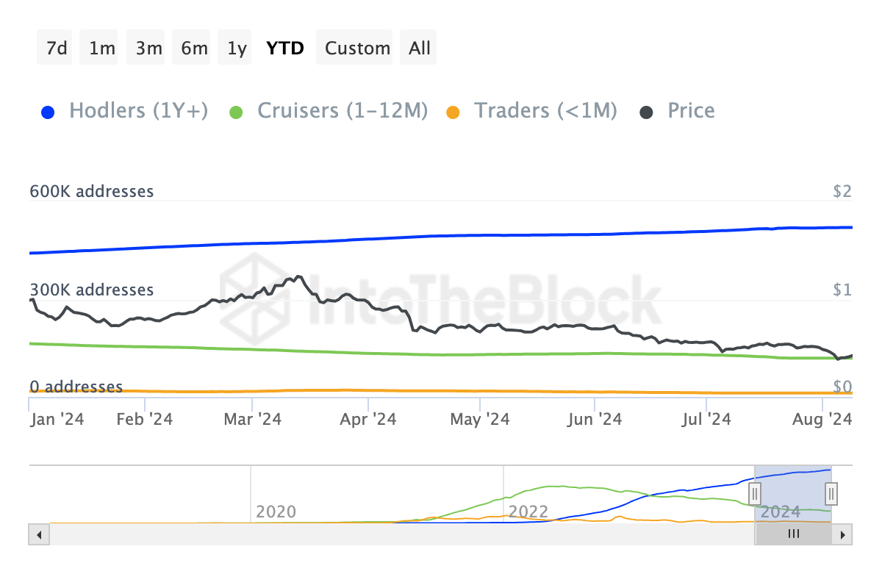Toggle the Cruisers (1-12M) series
The height and width of the screenshot is (588, 882).
[342, 111]
